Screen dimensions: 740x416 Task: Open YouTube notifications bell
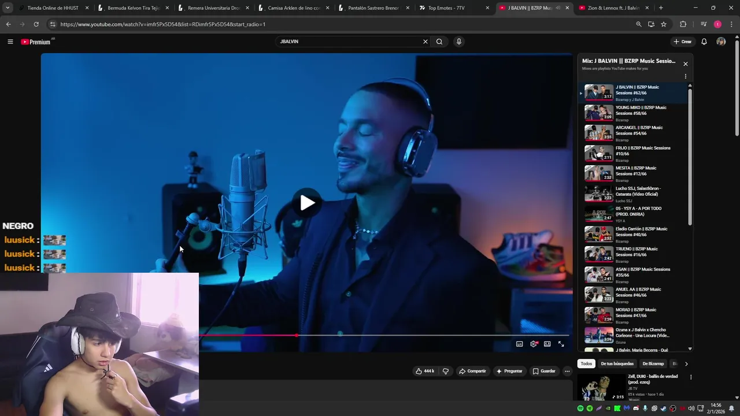704,42
